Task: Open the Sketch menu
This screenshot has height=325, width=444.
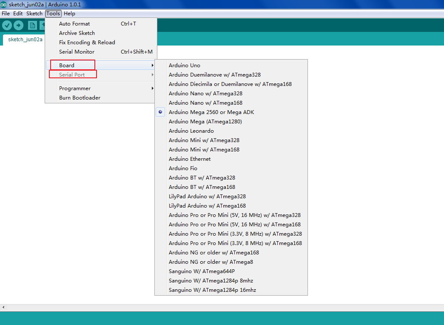Action: [x=34, y=14]
